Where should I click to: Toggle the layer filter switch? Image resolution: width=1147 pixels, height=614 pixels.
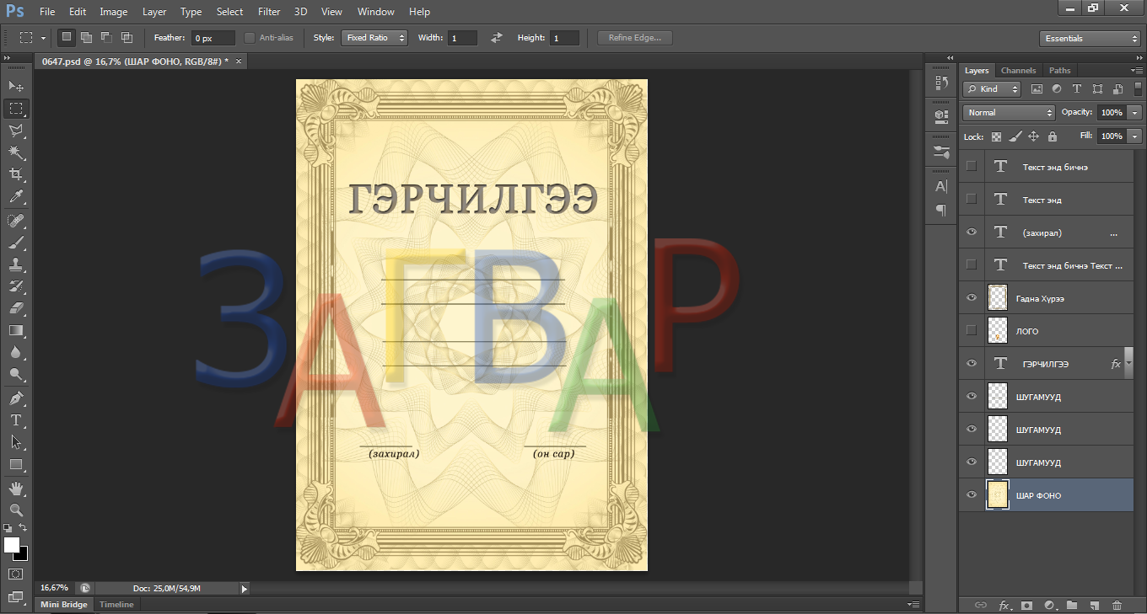click(x=1138, y=88)
